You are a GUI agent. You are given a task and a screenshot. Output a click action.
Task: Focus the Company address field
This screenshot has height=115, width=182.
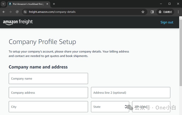click(x=48, y=93)
